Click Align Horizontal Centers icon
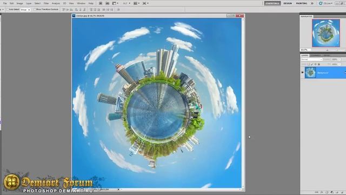The height and width of the screenshot is (195, 346). pyautogui.click(x=81, y=10)
